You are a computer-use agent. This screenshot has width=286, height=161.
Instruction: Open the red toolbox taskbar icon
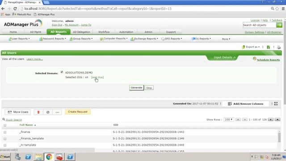(59, 157)
